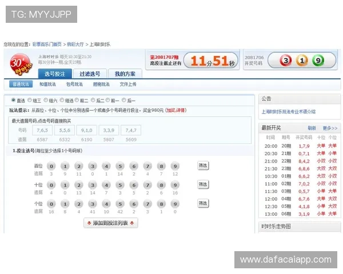Image resolution: width=343 pixels, height=274 pixels.
Task: Open the 文件上传 sub-tab
Action: point(128,84)
